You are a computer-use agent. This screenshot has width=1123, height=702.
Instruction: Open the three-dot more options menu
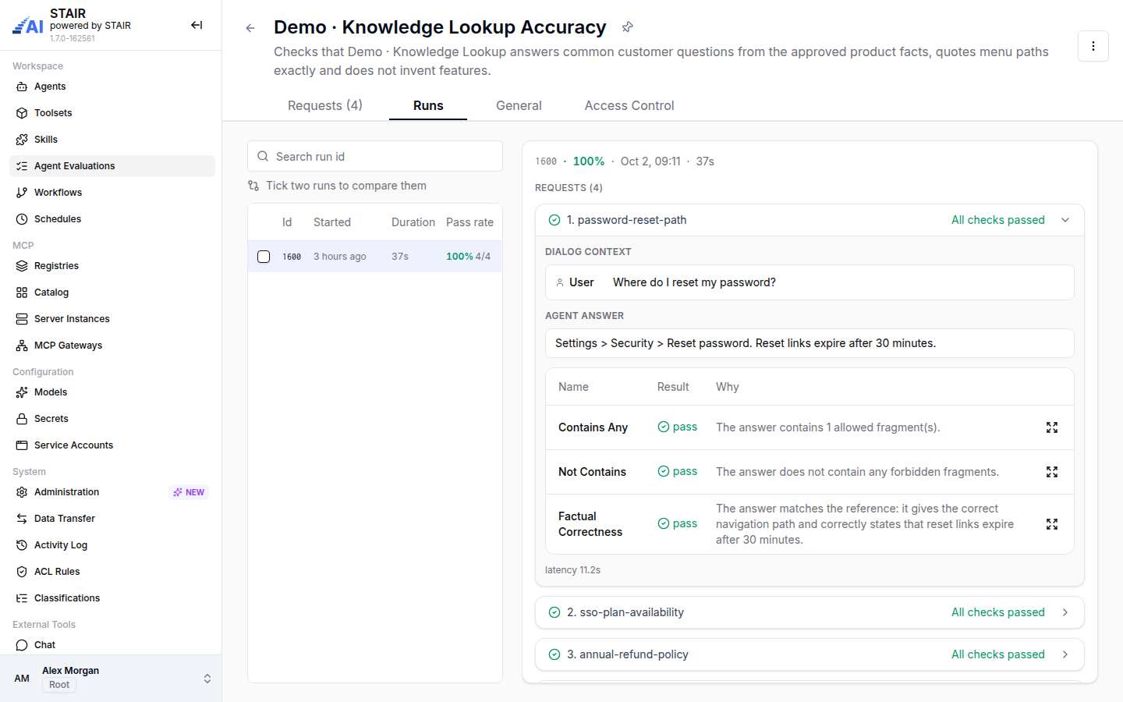(1093, 46)
